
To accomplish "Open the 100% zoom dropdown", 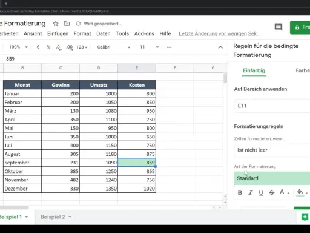I will (x=18, y=47).
